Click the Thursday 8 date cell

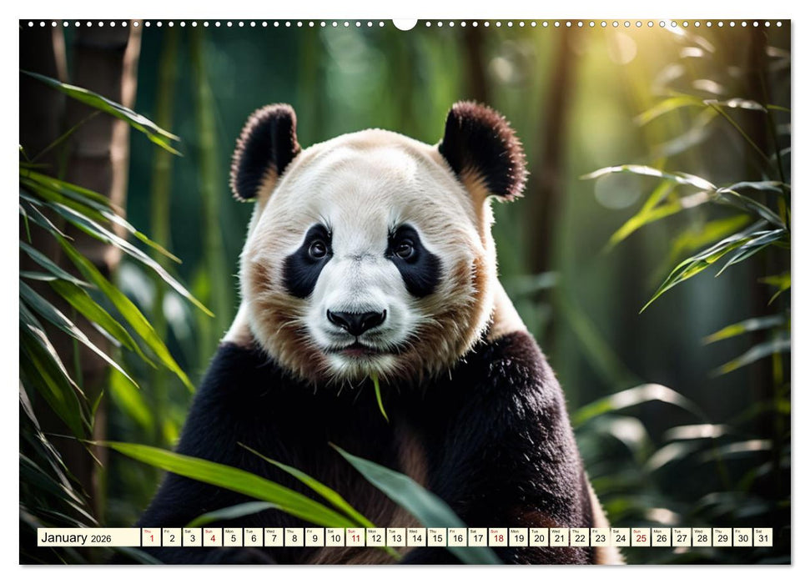point(294,540)
